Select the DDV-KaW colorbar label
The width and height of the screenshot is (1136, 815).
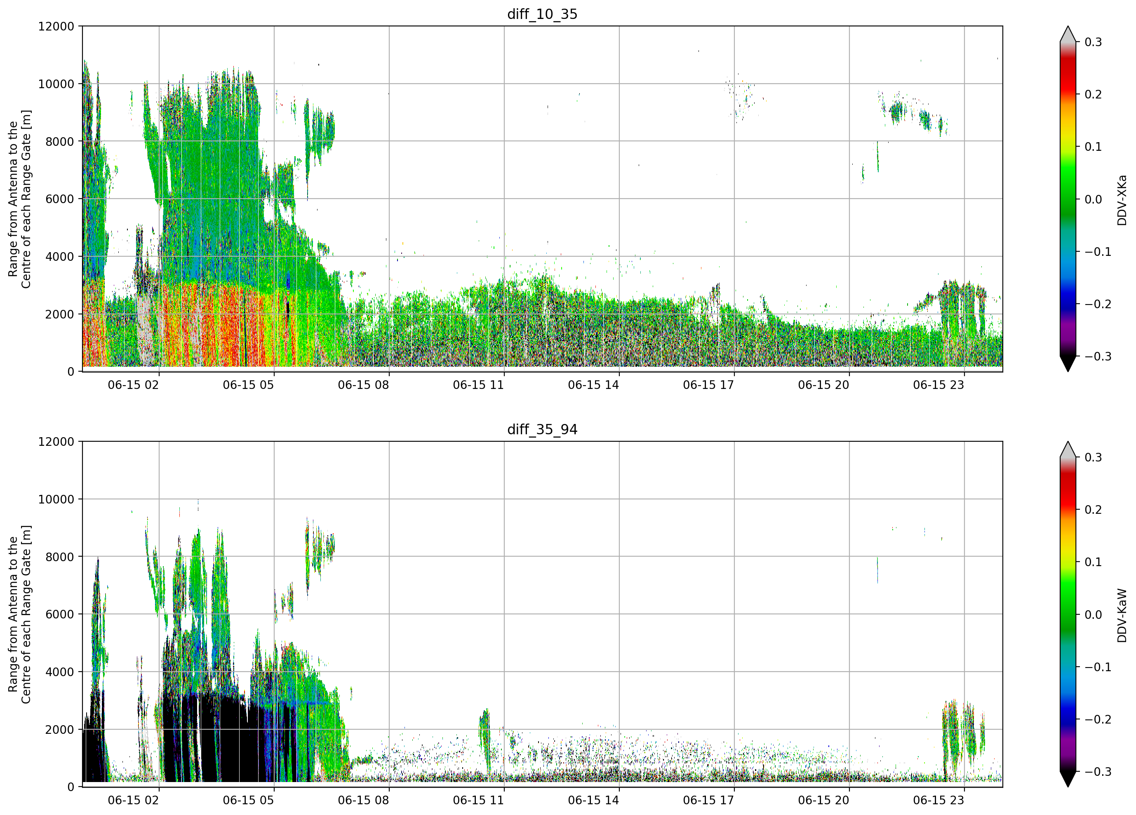click(x=1122, y=615)
